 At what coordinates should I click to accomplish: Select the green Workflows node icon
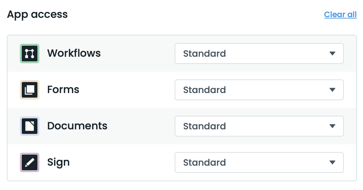click(29, 53)
